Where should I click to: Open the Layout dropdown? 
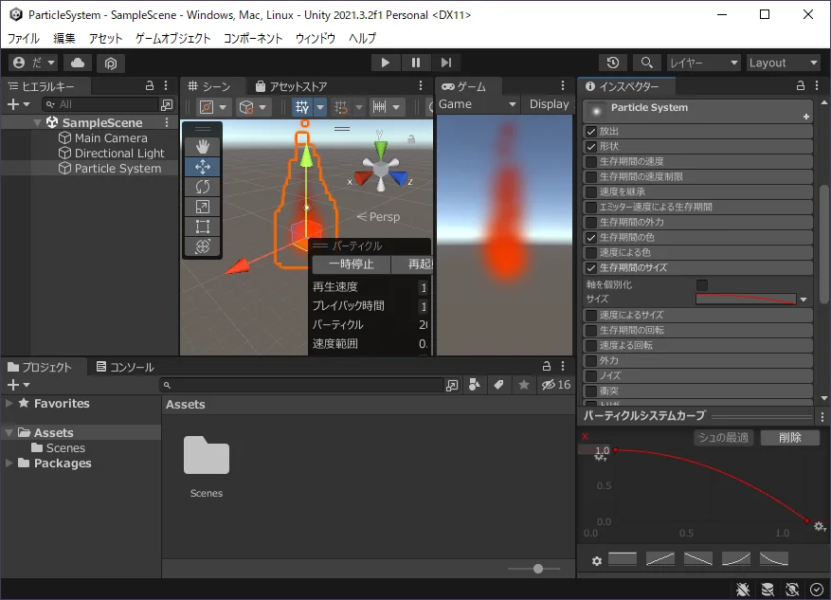(783, 63)
